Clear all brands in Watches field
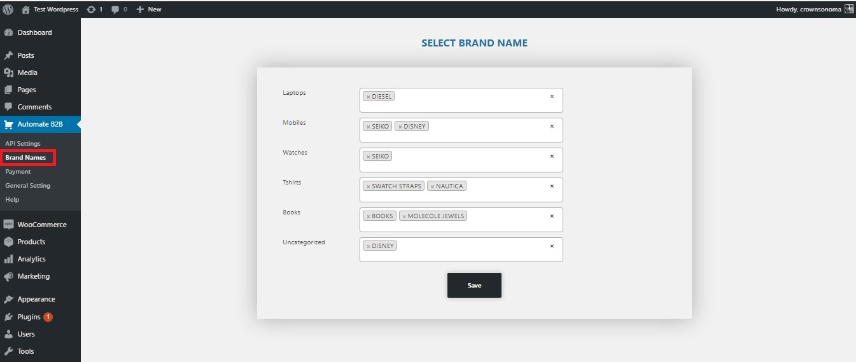The height and width of the screenshot is (362, 856). (552, 157)
